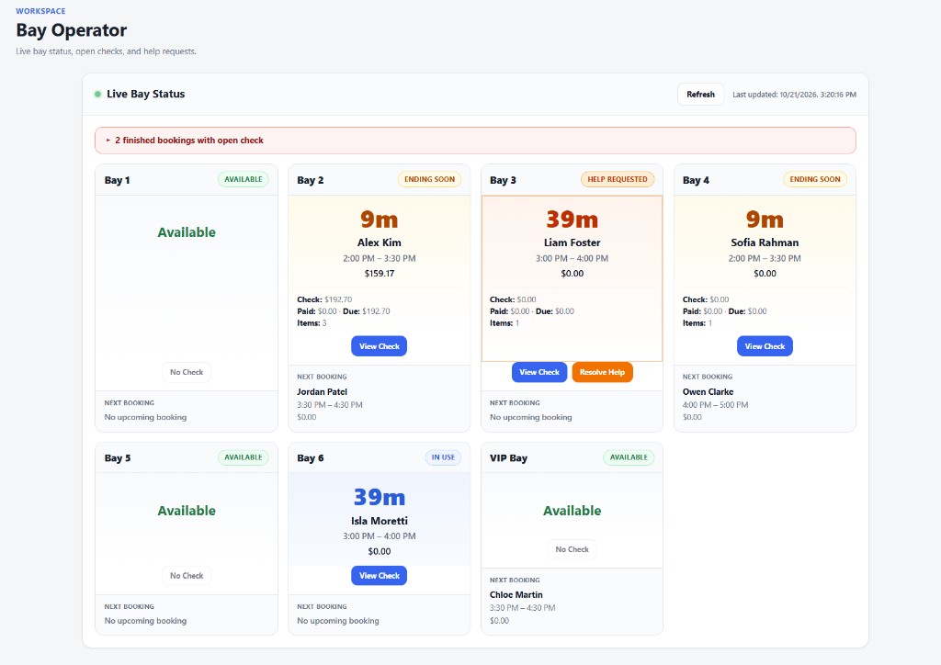This screenshot has width=941, height=665.
Task: Open View Check for Bay 2
Action: (x=379, y=346)
